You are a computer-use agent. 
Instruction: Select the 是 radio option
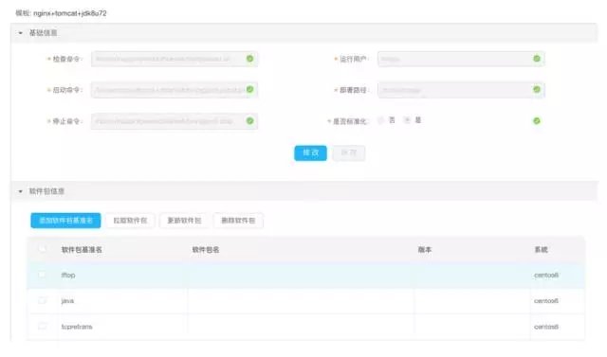click(x=407, y=120)
